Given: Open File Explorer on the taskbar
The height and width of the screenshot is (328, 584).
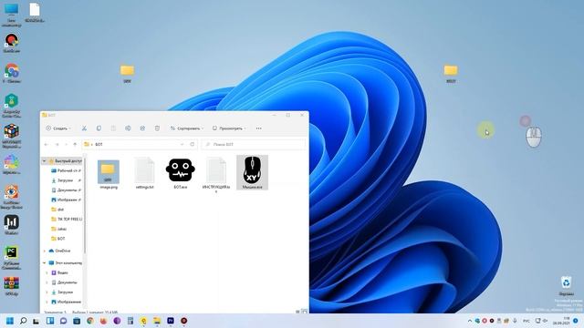Looking at the screenshot, I should (157, 321).
